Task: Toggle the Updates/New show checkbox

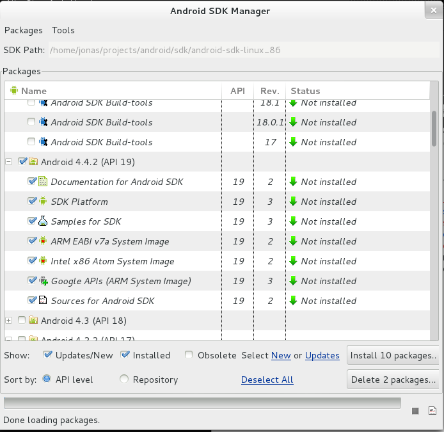Action: tap(47, 355)
